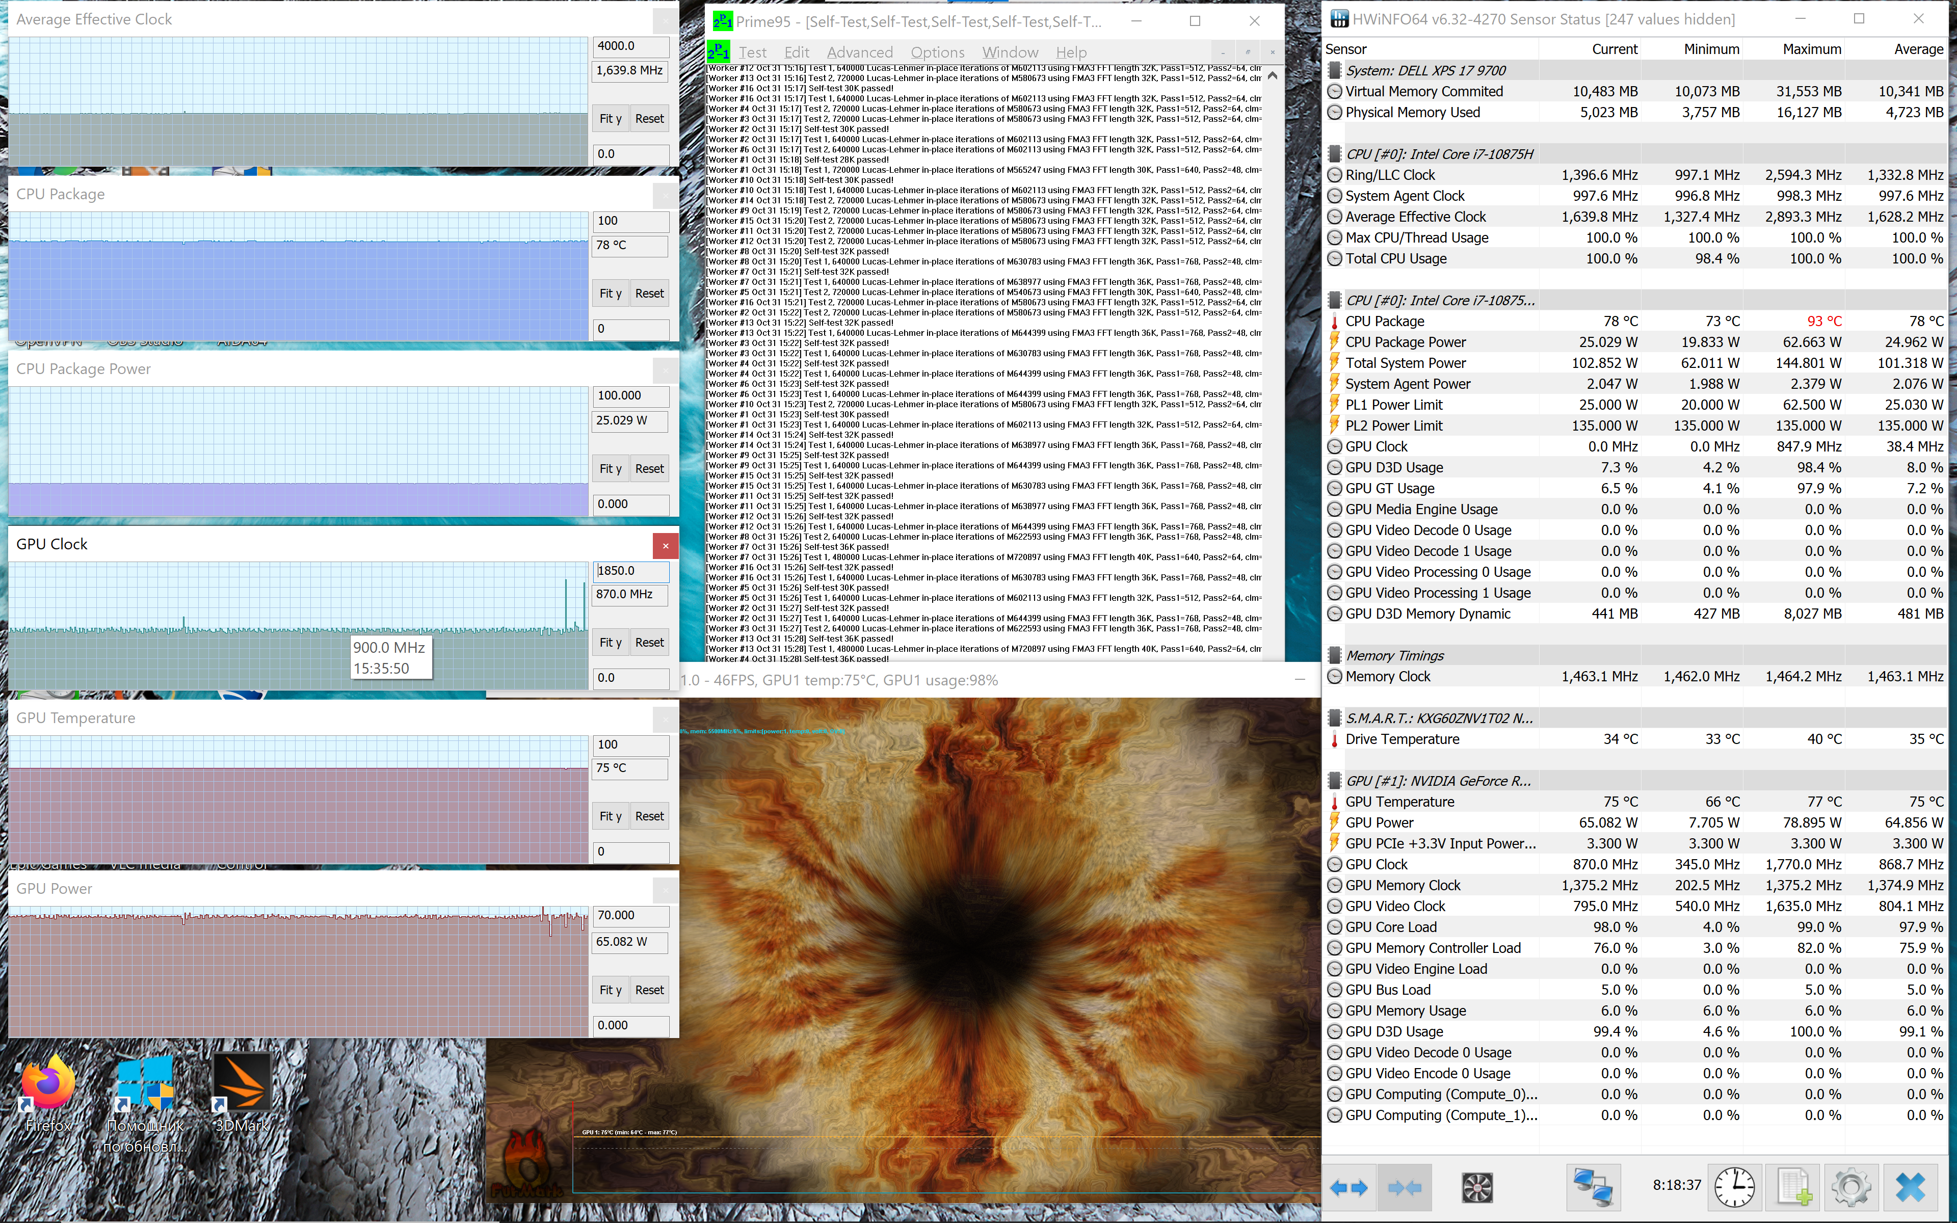Image resolution: width=1957 pixels, height=1223 pixels.
Task: Click Fit y in GPU Power graph
Action: [x=611, y=990]
